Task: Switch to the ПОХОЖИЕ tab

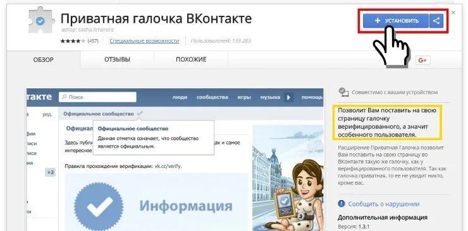Action: [191, 59]
